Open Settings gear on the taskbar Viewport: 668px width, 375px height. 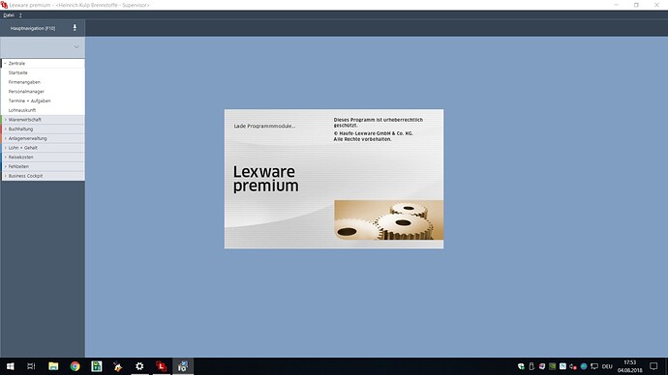point(139,366)
